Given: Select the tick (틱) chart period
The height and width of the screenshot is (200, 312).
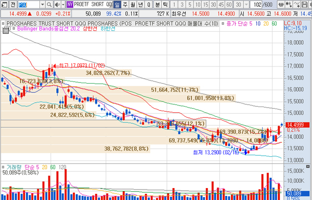Looking at the screenshot, I should click(165, 4).
